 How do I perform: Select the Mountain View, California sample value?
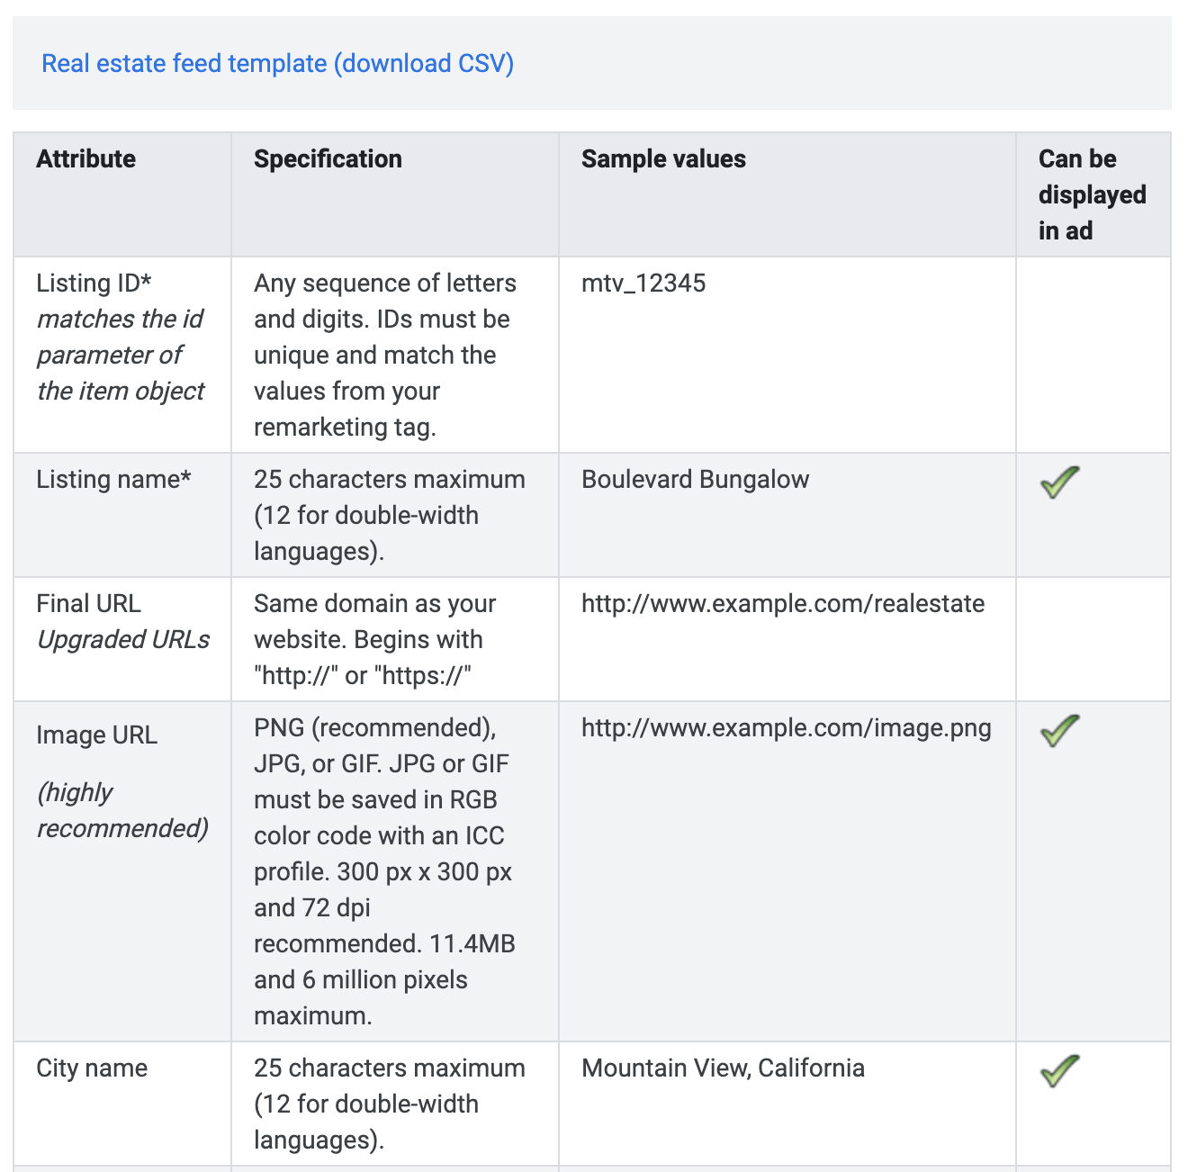tap(723, 1068)
